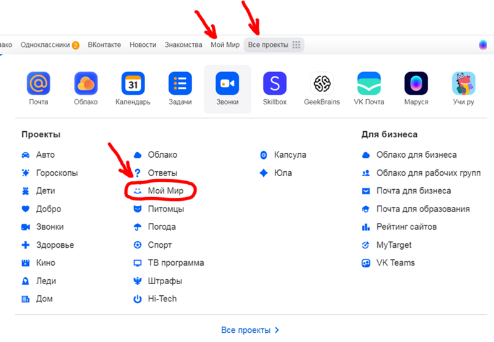The height and width of the screenshot is (342, 494).
Task: Open the Skillbox app icon
Action: 275,83
